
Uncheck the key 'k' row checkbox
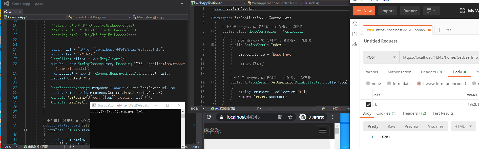pyautogui.click(x=368, y=104)
